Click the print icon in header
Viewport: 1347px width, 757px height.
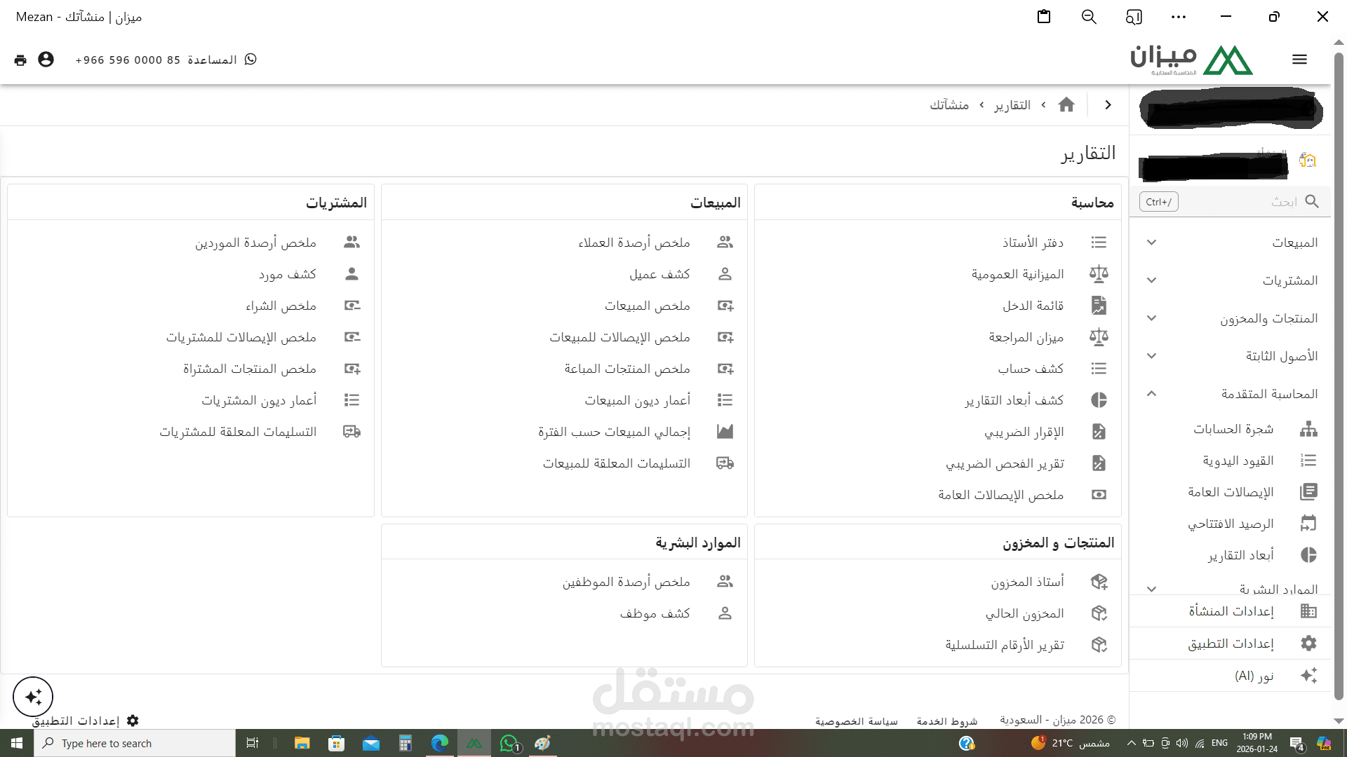(20, 60)
